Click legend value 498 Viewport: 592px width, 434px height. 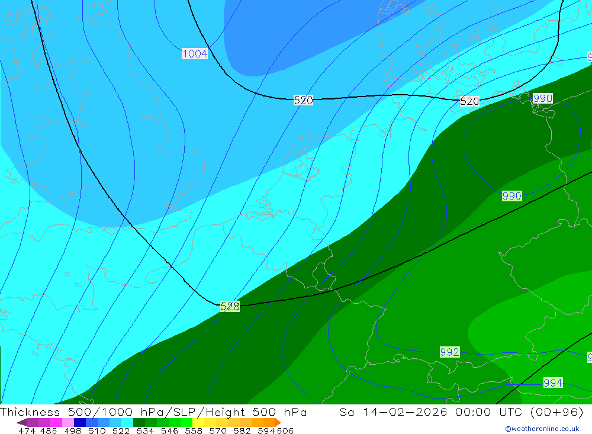72,430
